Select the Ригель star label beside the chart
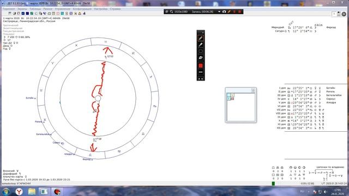 [x=39, y=121]
